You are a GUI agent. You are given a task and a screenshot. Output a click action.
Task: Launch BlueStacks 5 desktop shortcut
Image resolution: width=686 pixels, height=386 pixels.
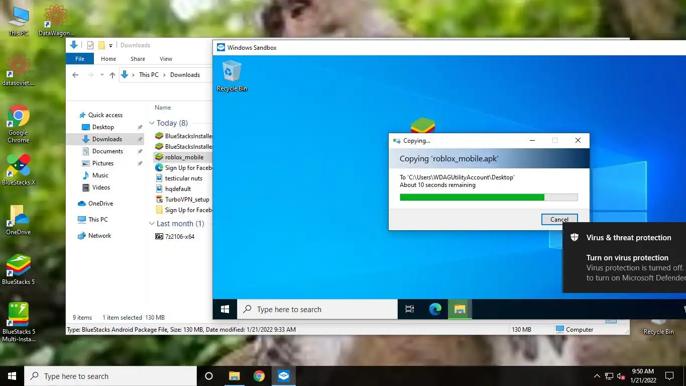[x=19, y=269]
